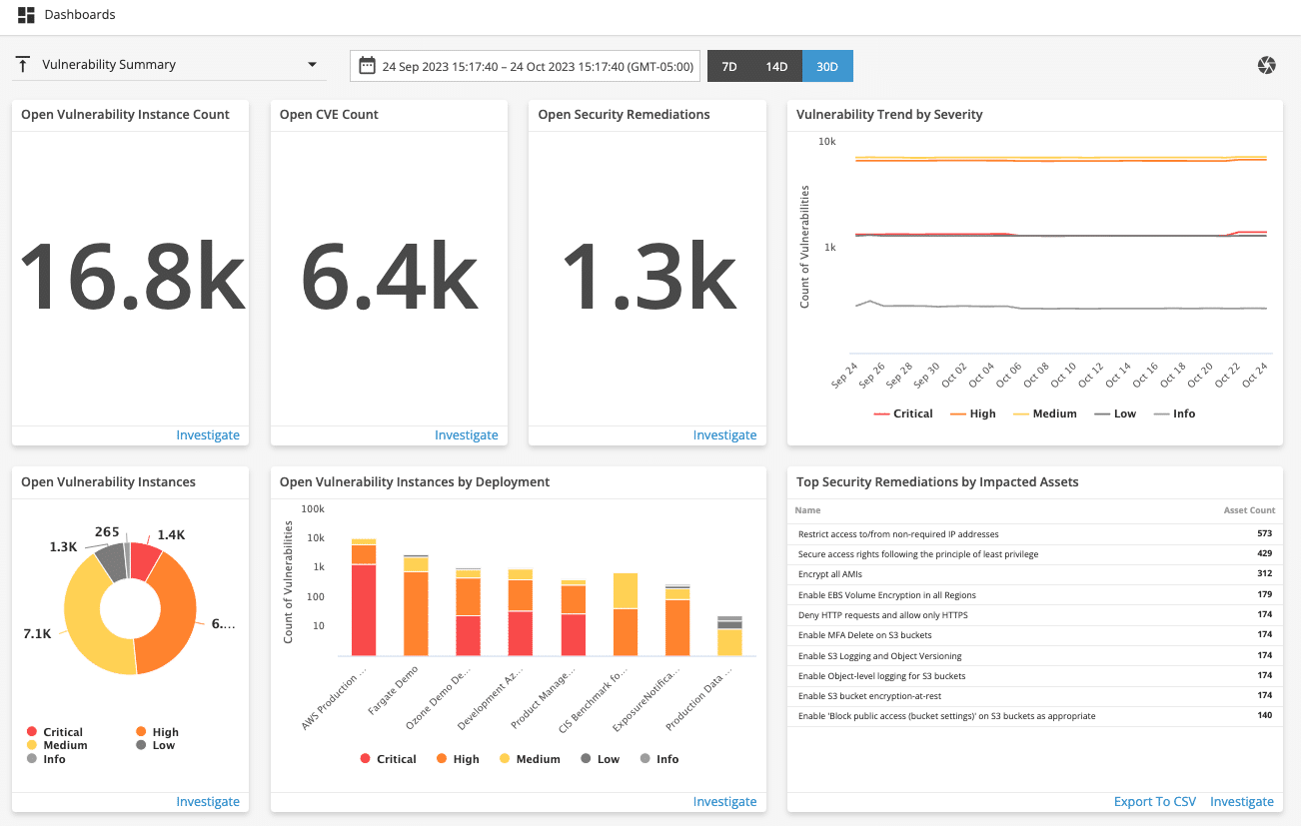This screenshot has height=826, width=1301.
Task: Click the upload arrow icon beside Vulnerability Summary
Action: click(23, 65)
